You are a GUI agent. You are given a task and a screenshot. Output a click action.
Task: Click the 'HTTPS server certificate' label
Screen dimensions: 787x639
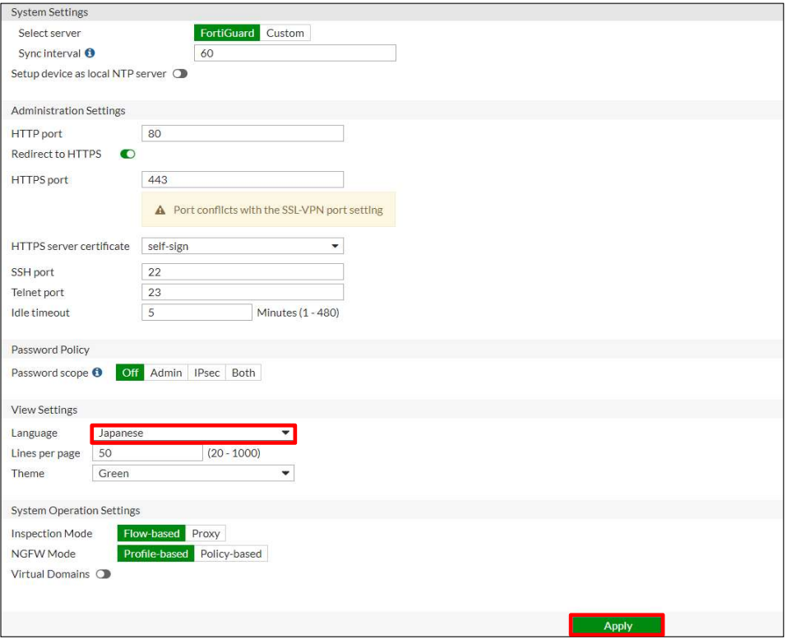pyautogui.click(x=70, y=247)
